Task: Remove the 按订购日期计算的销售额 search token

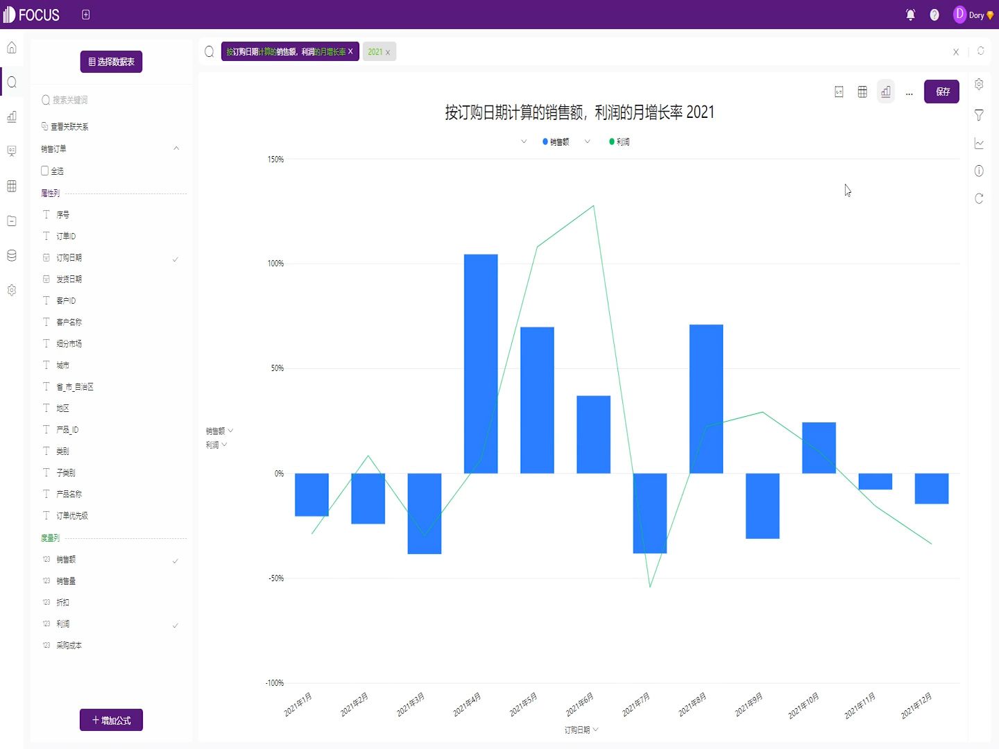Action: point(350,51)
